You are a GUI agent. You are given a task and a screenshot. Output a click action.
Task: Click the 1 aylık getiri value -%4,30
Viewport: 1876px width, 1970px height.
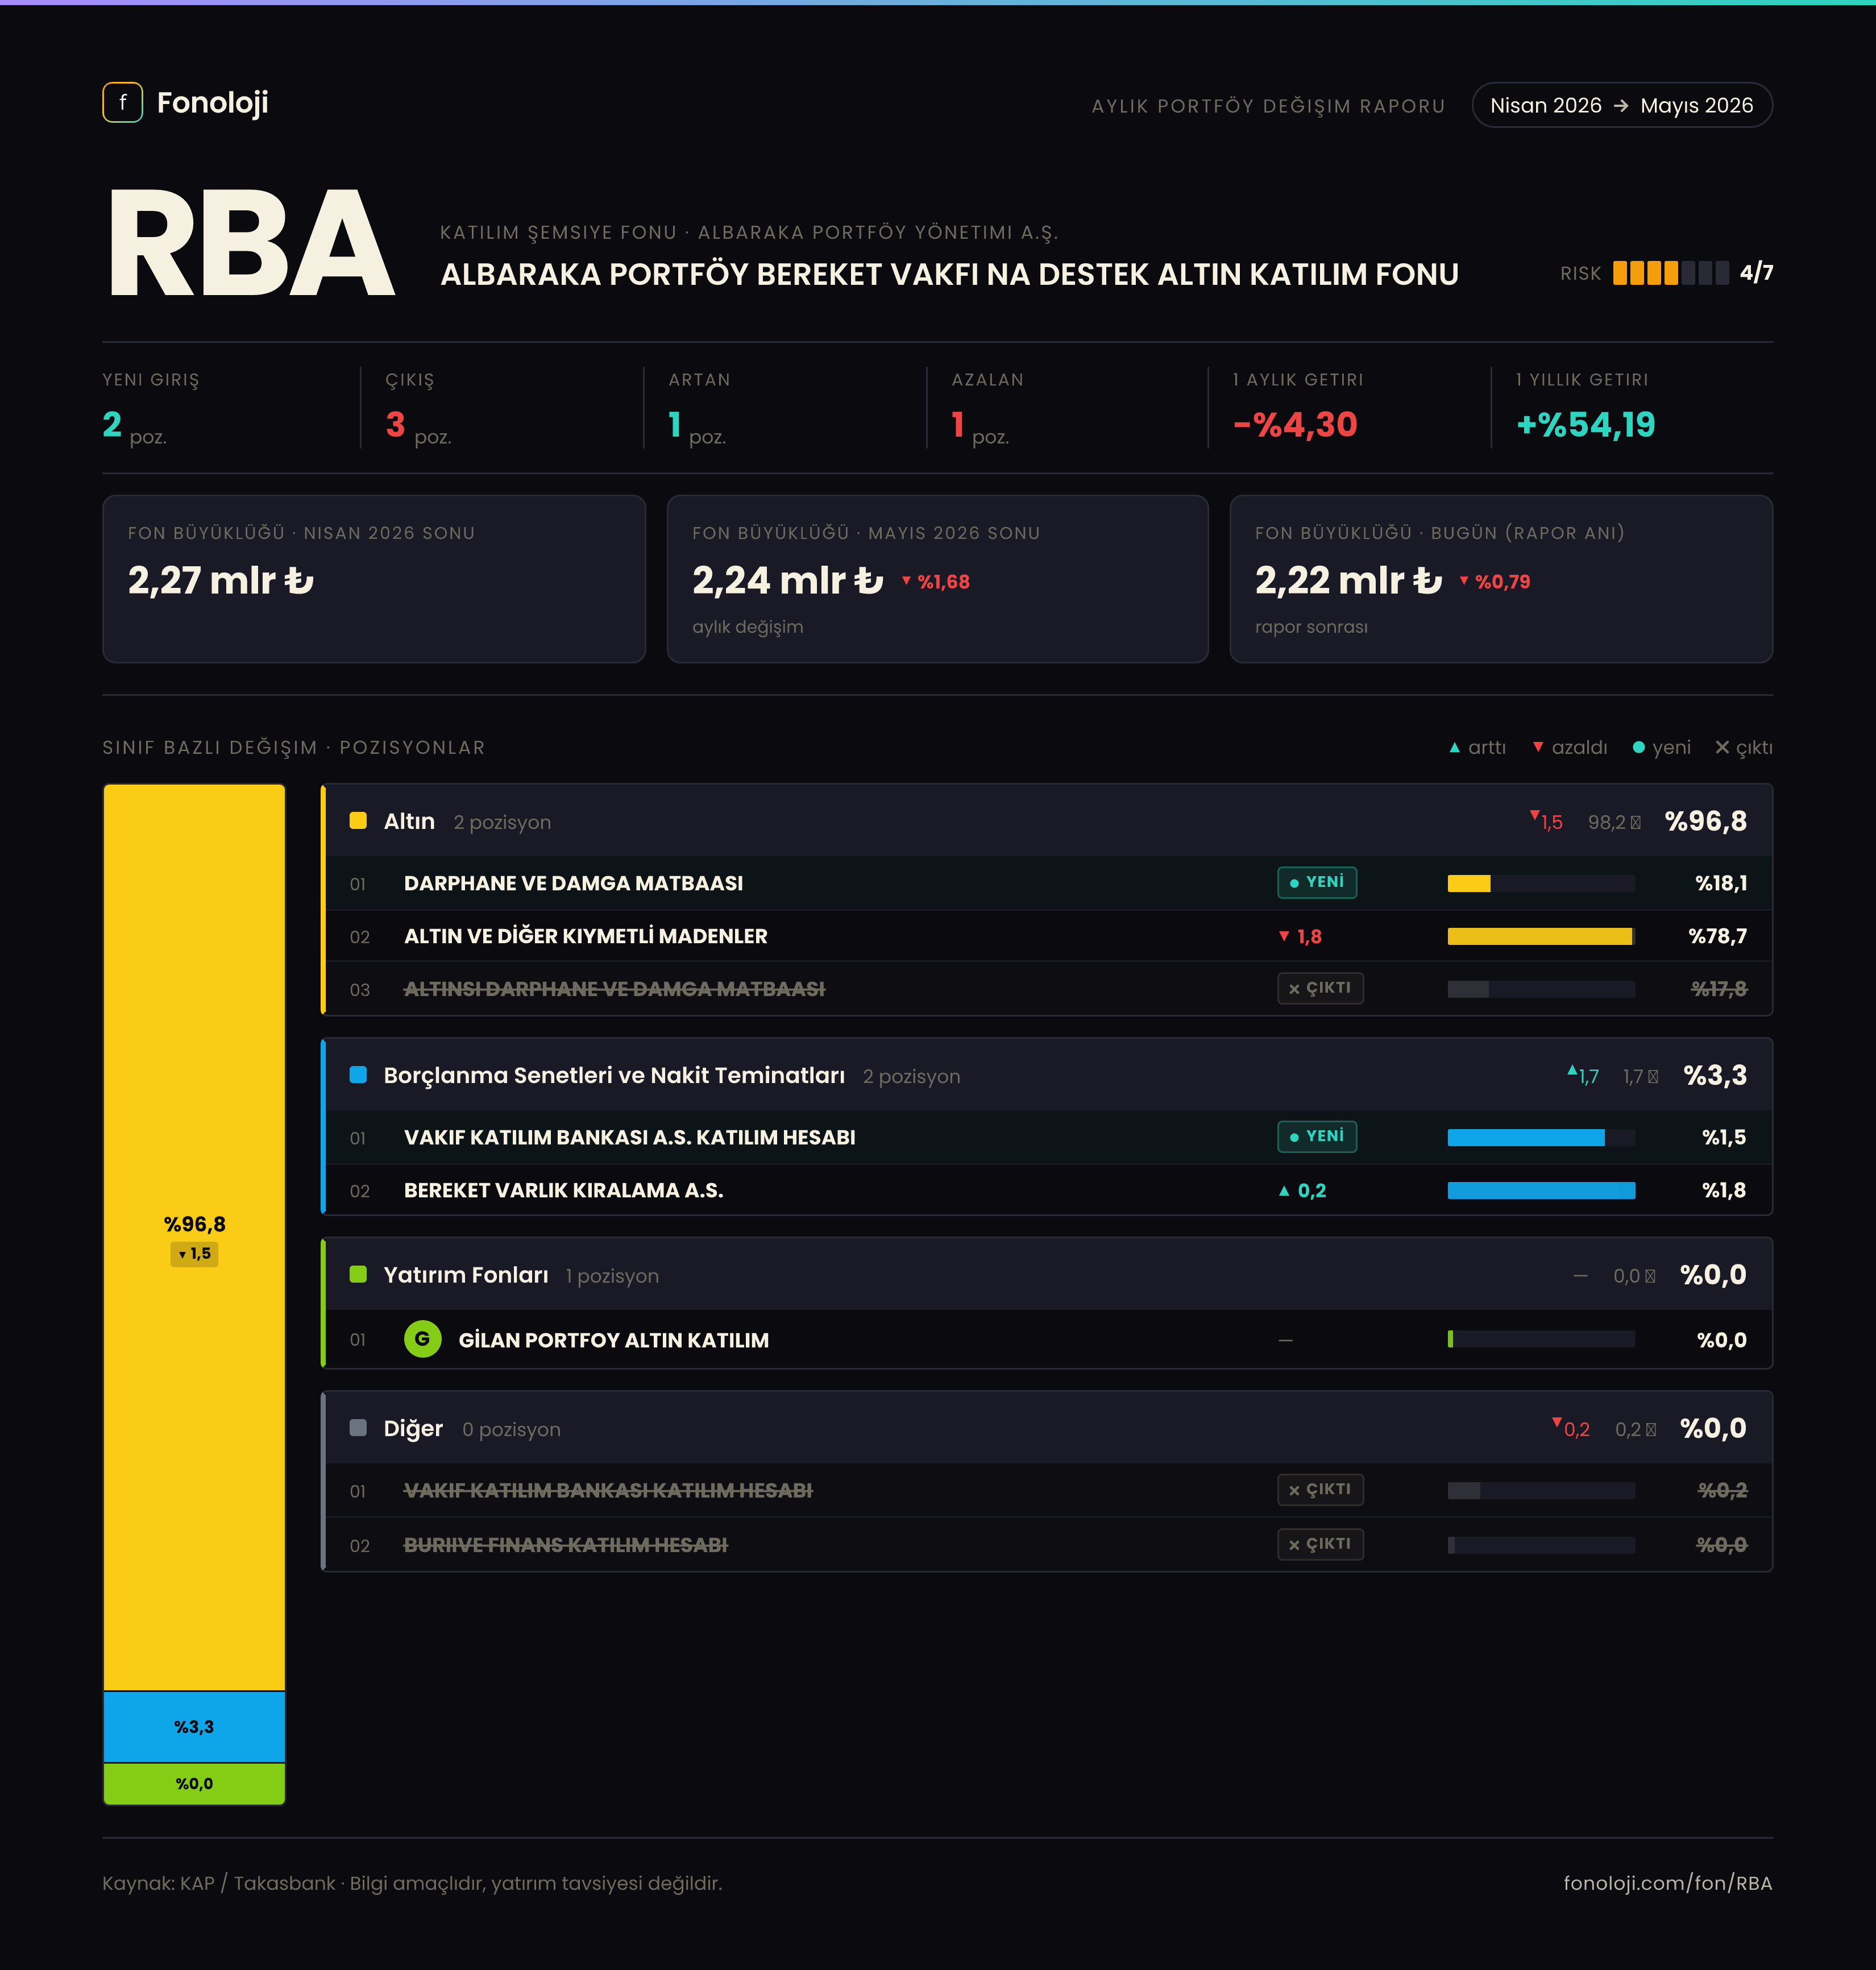point(1295,424)
